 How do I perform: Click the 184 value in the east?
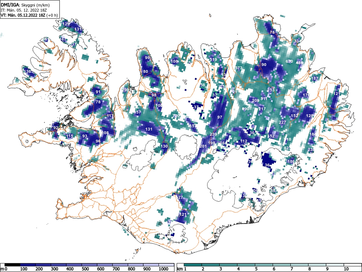pyautogui.click(x=313, y=135)
